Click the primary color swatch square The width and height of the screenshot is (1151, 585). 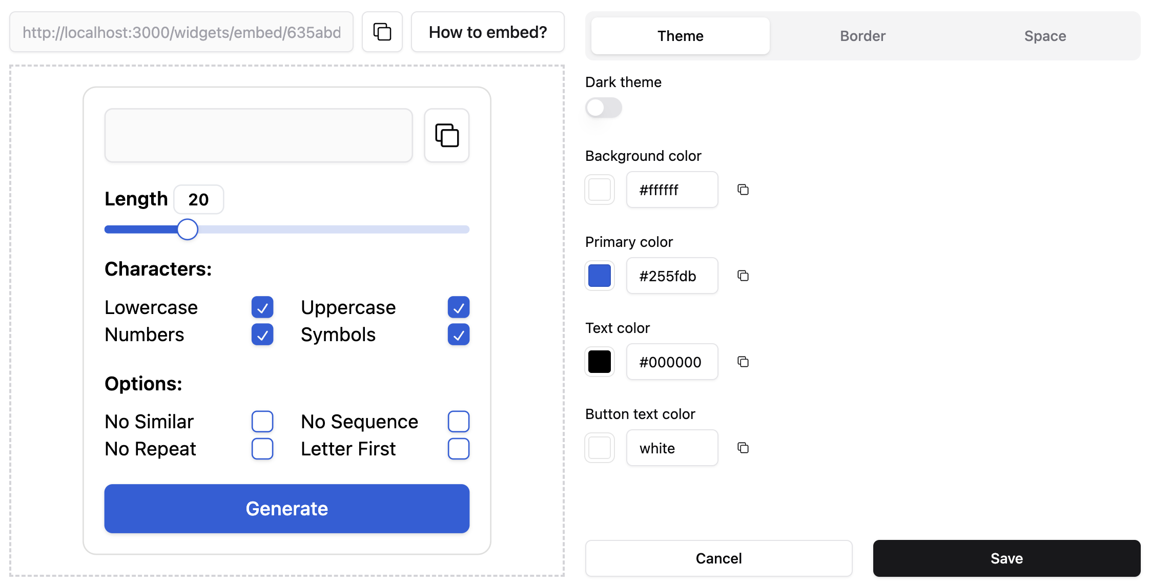pyautogui.click(x=602, y=275)
